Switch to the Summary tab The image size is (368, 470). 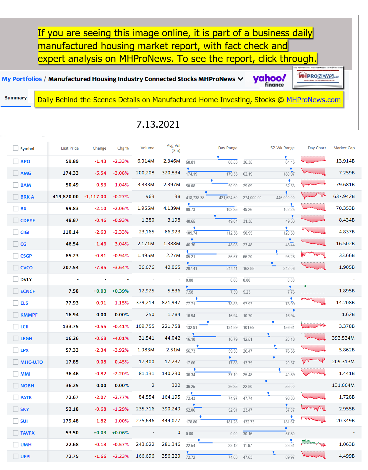pos(16,98)
